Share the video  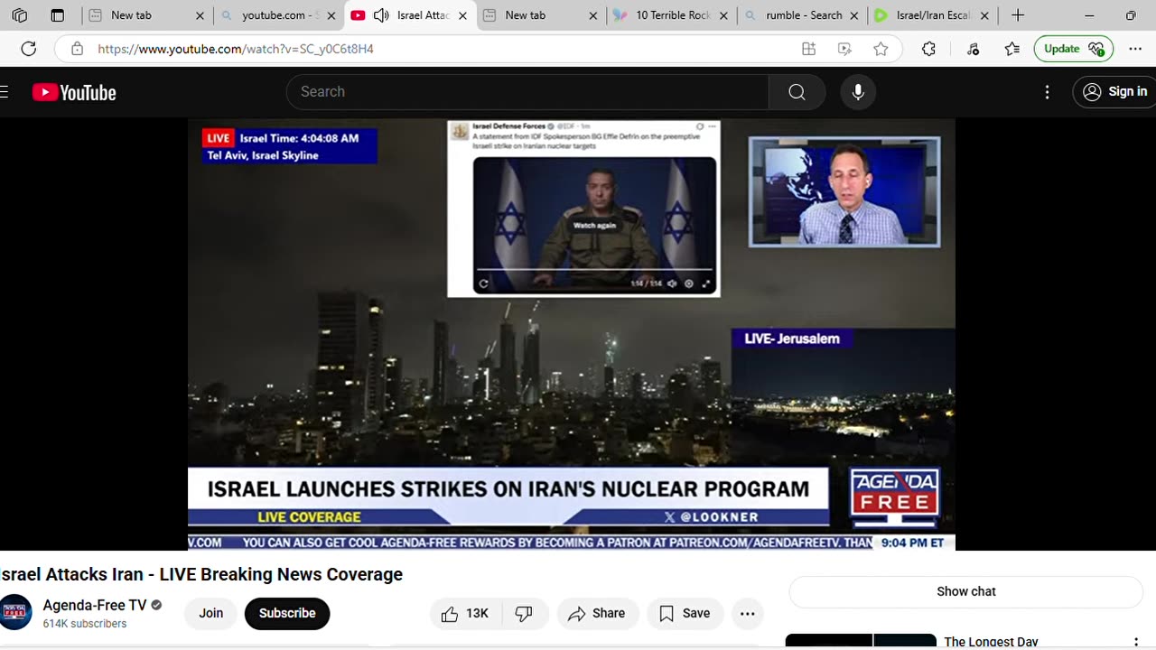click(596, 614)
